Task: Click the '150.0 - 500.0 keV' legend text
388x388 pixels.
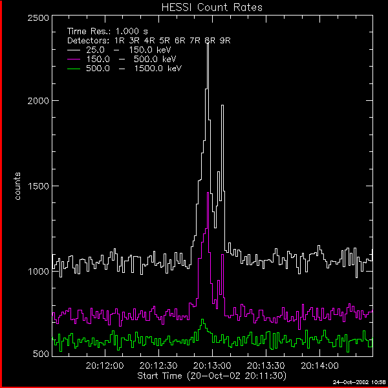Action: click(x=131, y=59)
